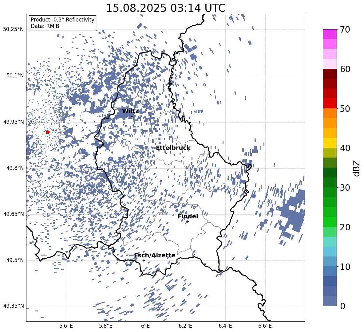This screenshot has width=364, height=332.
Task: Click the 50.1°N latitude label
Action: (15, 76)
